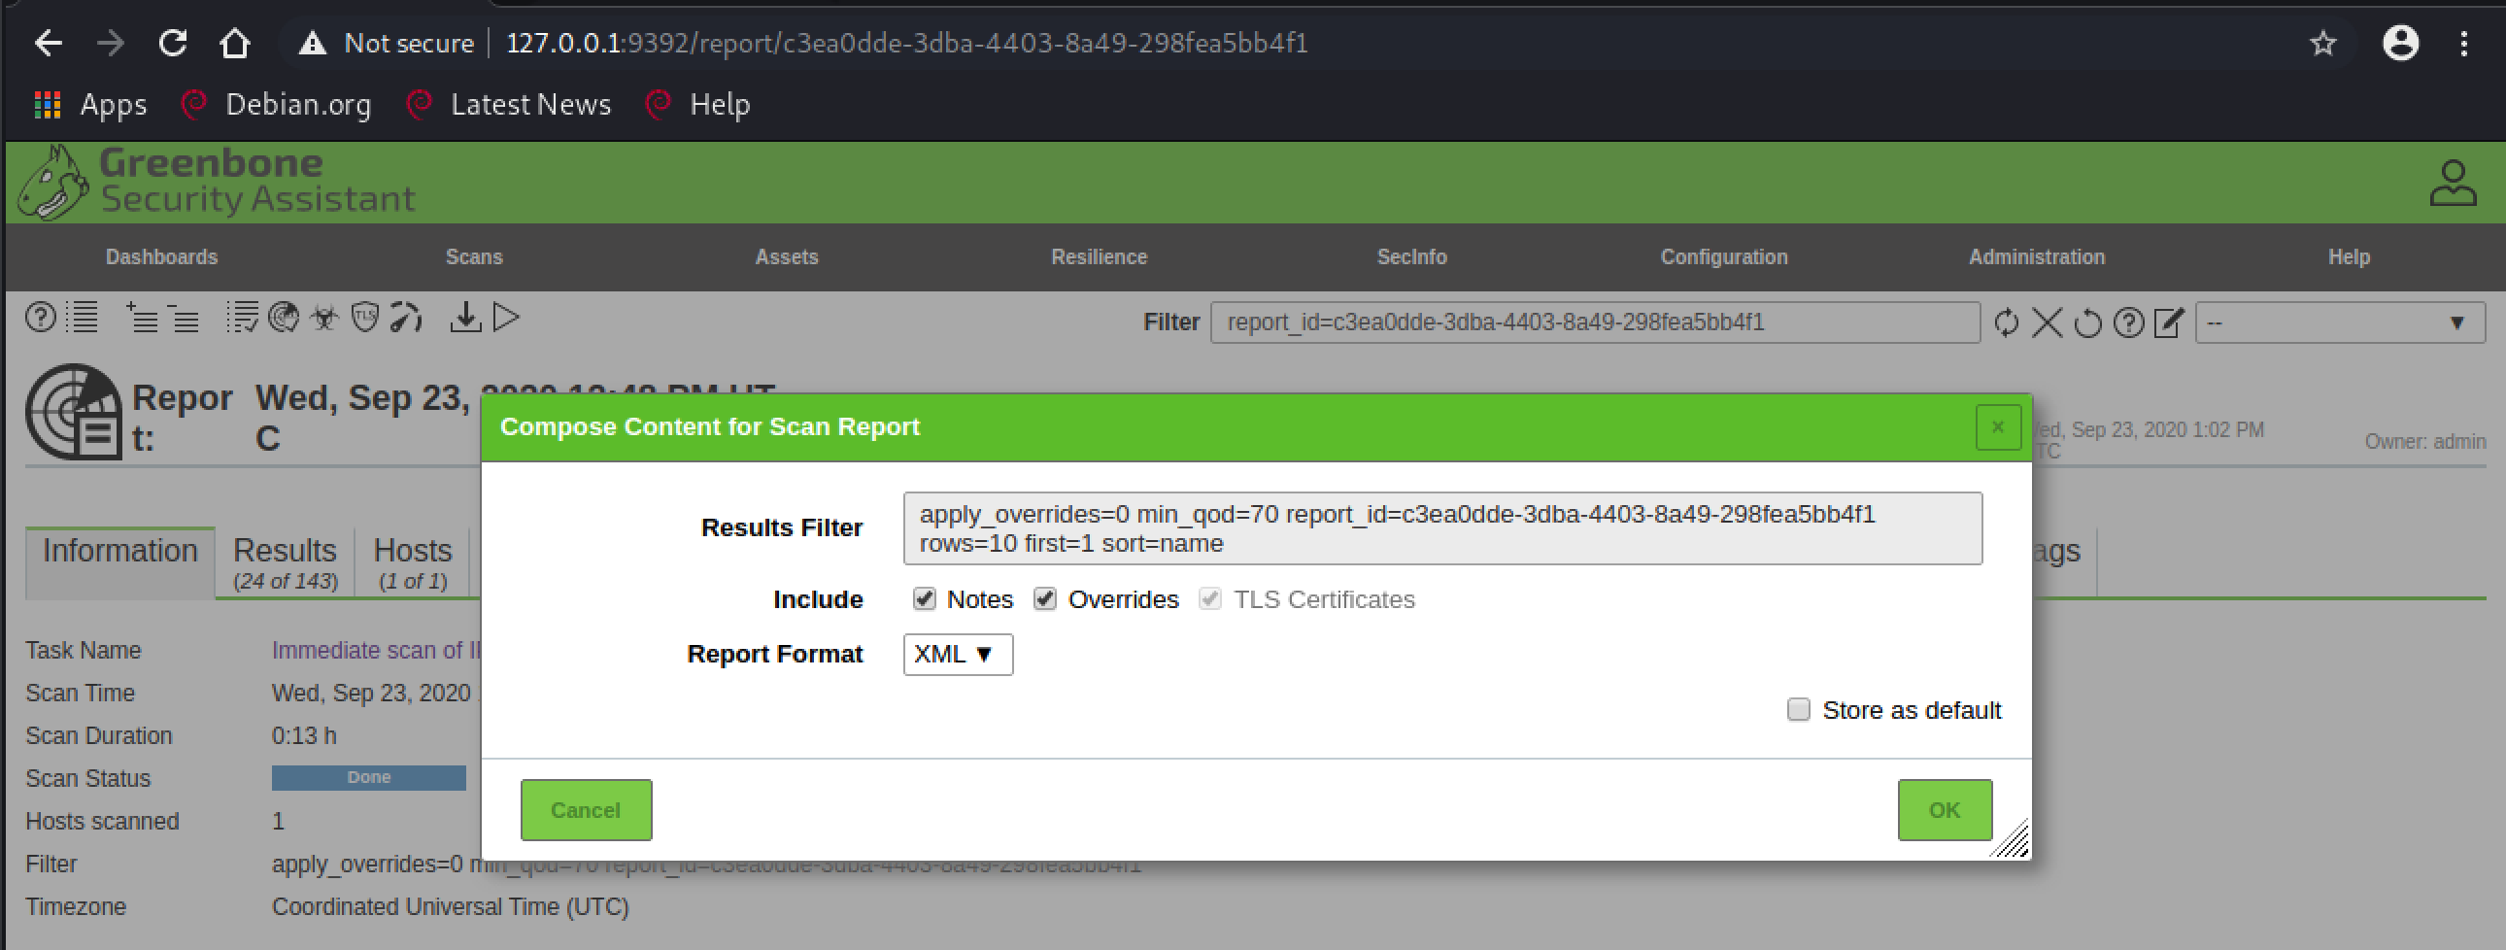Open the TLS certificates shield icon
Image resolution: width=2506 pixels, height=950 pixels.
click(365, 319)
